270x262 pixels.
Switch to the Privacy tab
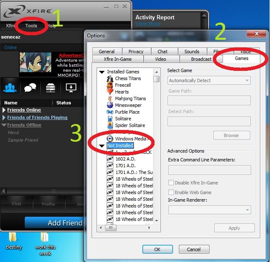coord(136,52)
